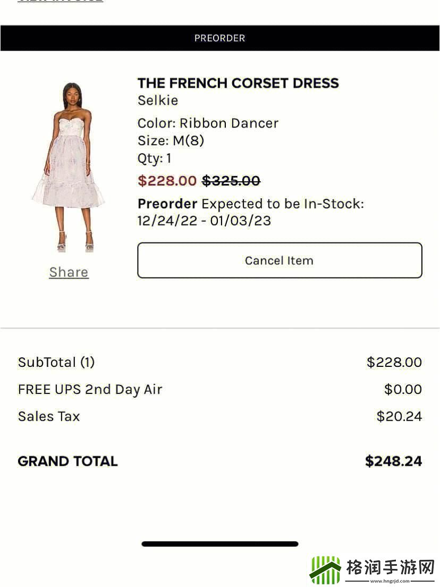Click the green house logo icon
440x587 pixels.
[x=325, y=569]
